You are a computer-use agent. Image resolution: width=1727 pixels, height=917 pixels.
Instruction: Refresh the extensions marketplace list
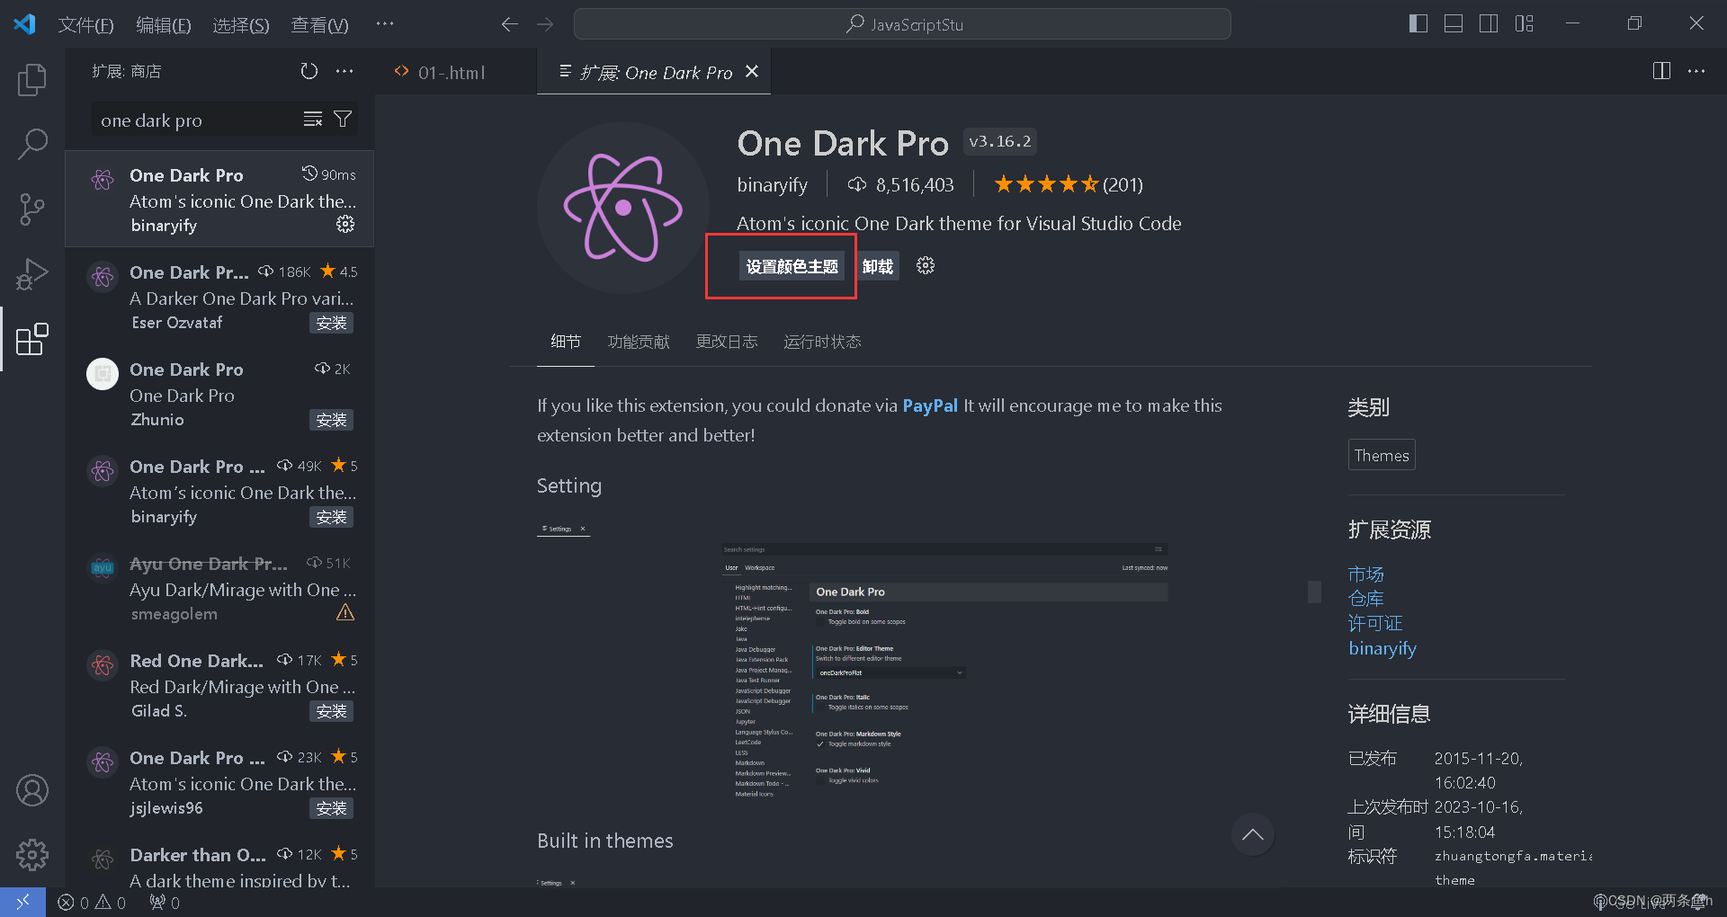309,71
